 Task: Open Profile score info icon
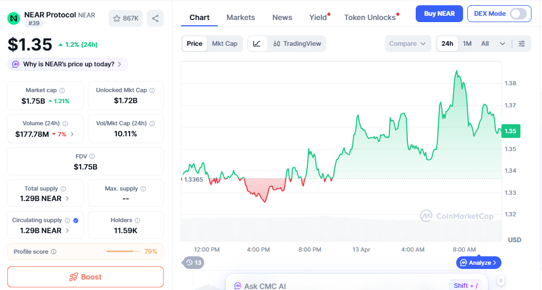tap(54, 252)
